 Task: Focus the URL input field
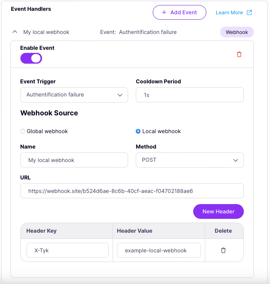coord(132,191)
